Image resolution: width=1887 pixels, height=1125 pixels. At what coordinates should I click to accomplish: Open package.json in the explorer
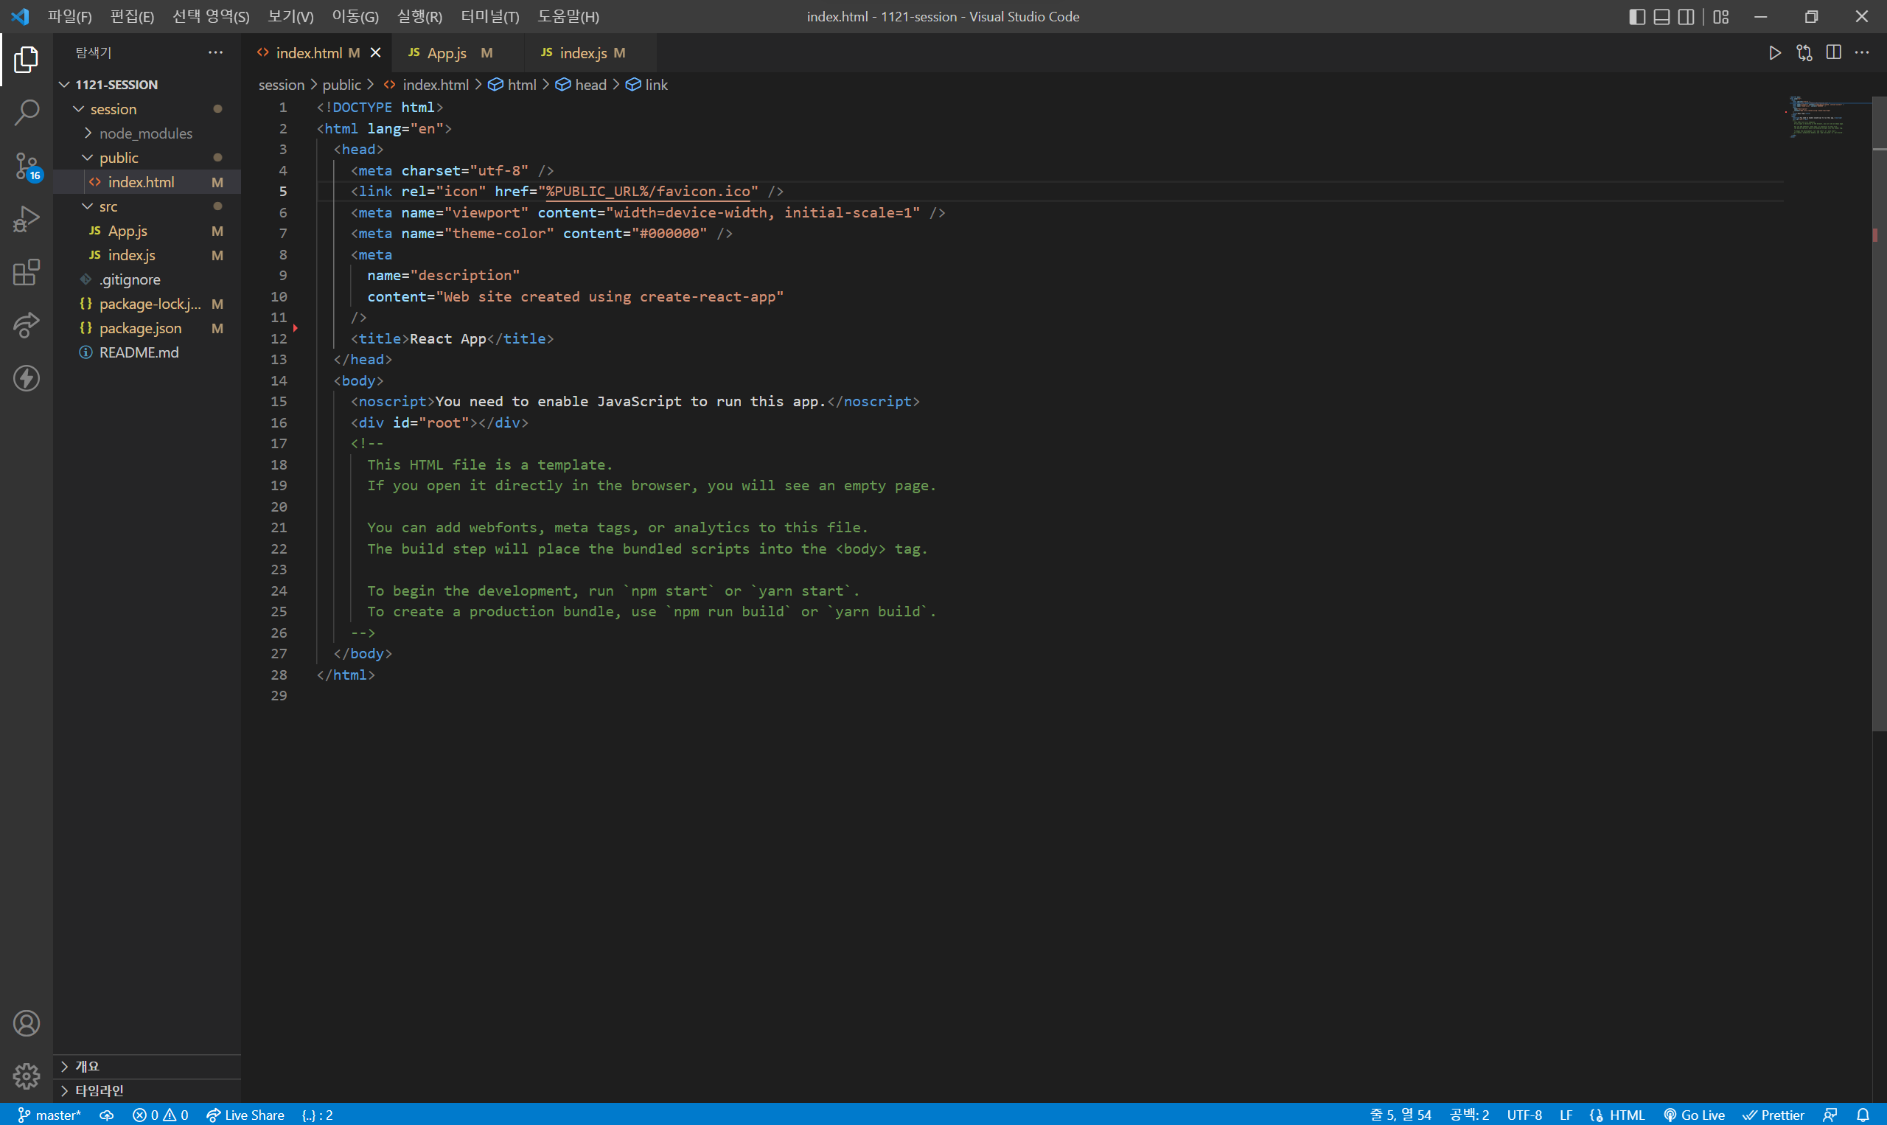tap(140, 328)
